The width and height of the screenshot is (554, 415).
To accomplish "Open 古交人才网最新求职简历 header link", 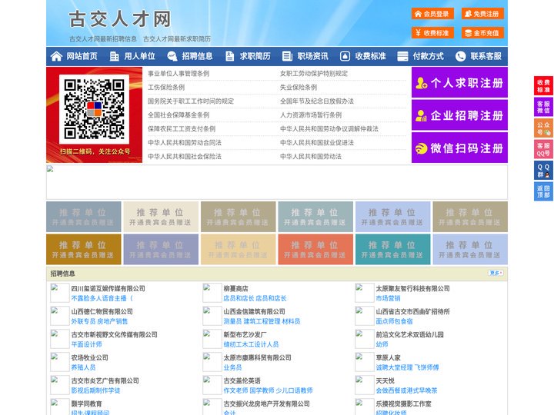I will [177, 39].
